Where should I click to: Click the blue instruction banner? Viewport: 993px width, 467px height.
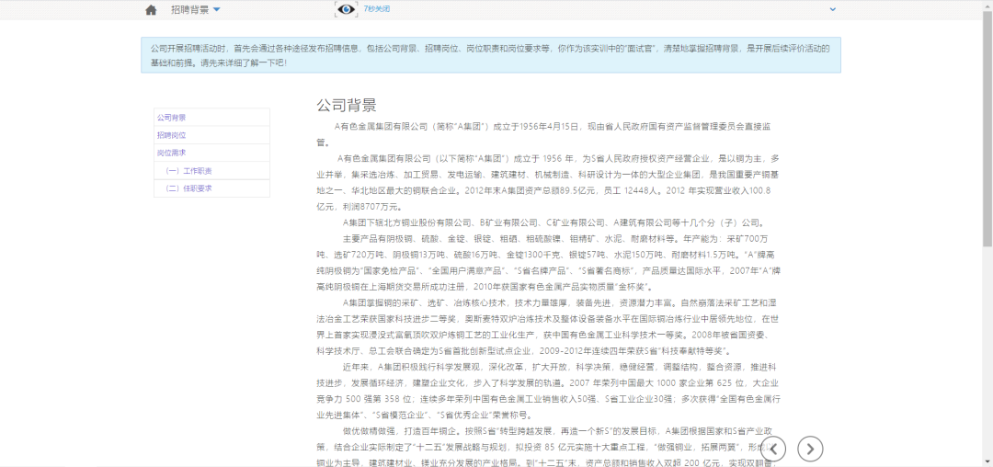click(490, 55)
